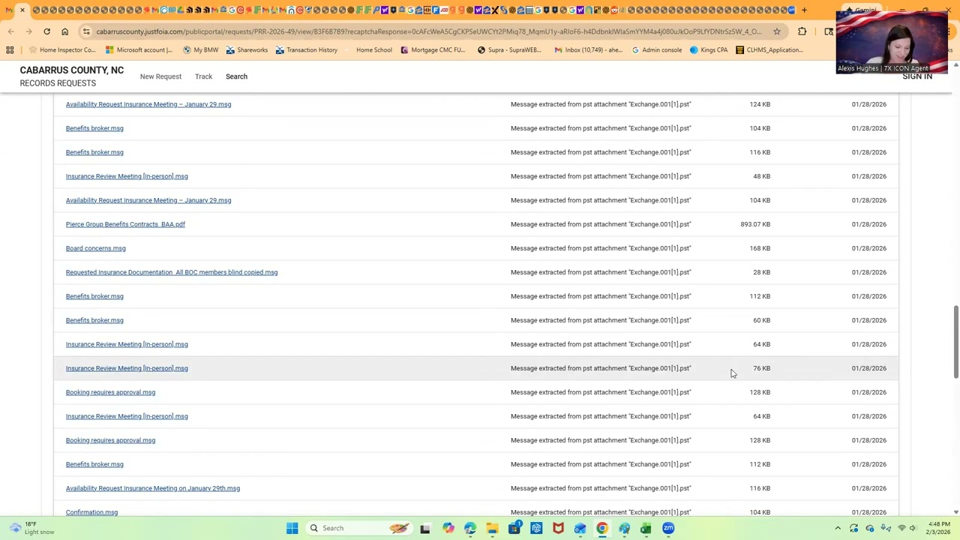
Task: Open File Explorer from the taskbar
Action: point(492,528)
